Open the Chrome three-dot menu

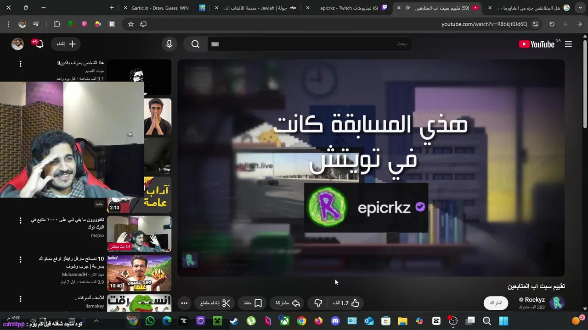click(x=8, y=24)
